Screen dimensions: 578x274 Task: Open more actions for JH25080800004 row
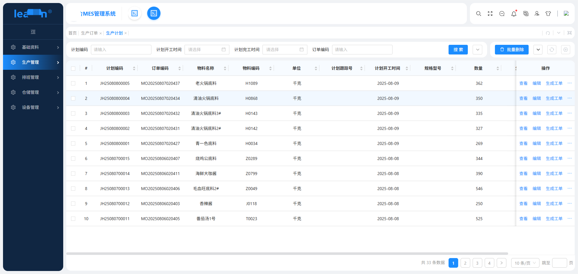(x=570, y=98)
